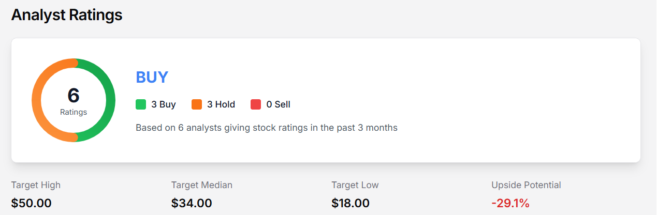Click the number 6 in donut center
Screen dimensions: 657x215
coord(74,95)
